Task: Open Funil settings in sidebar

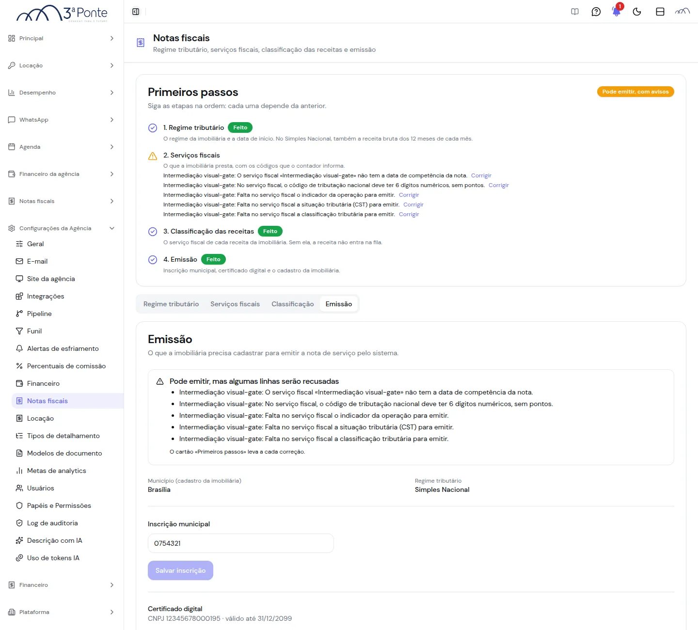Action: pos(68,331)
